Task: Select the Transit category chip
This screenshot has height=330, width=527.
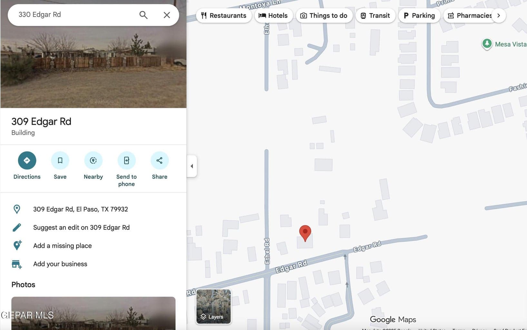Action: point(375,15)
